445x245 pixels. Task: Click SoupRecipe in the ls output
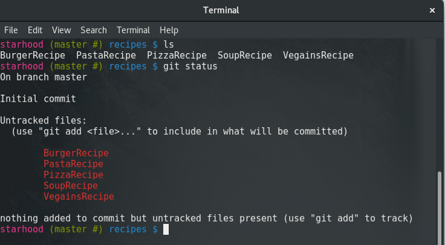coord(245,56)
